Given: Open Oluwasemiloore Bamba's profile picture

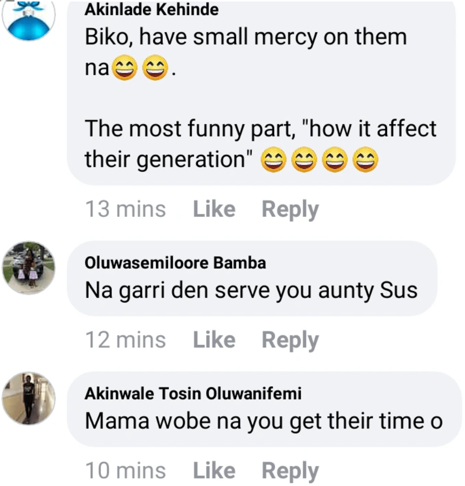Looking at the screenshot, I should click(x=29, y=268).
